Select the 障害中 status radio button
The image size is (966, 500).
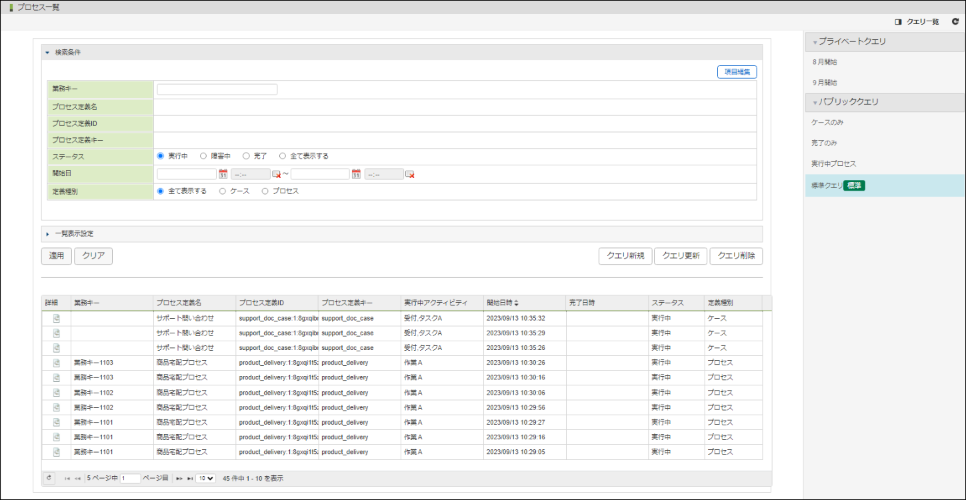(x=203, y=156)
